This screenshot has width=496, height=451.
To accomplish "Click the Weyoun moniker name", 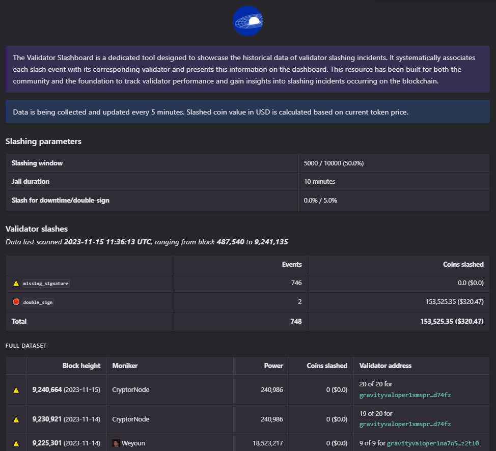I will tap(133, 443).
